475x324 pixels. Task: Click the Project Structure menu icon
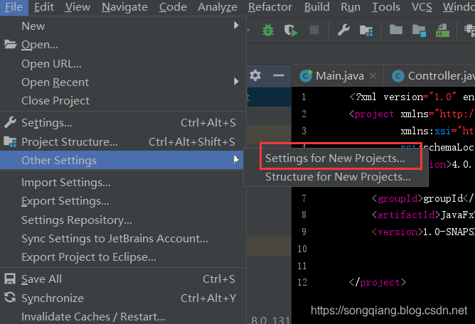(10, 141)
